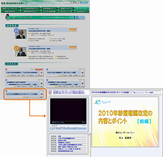Viewport: 163px width, 157px height.
Task: Open the 経営WEBマガジン menu tab
Action: pos(30,12)
